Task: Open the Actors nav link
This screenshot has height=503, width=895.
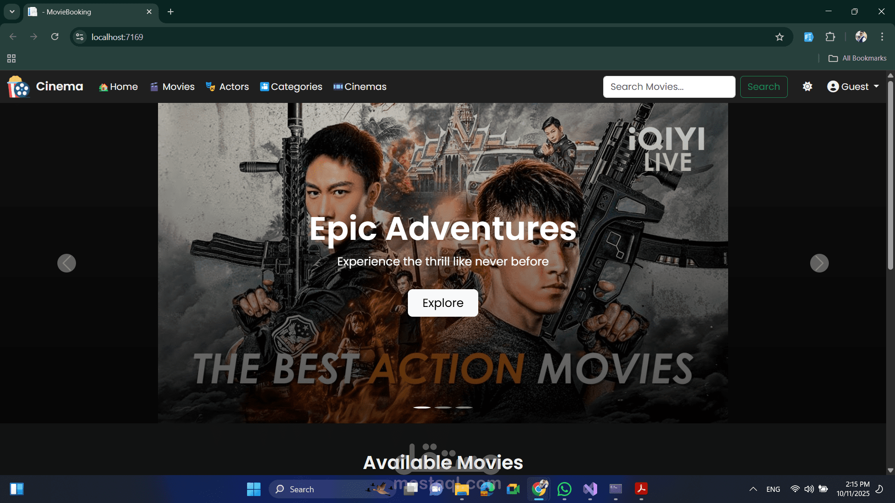Action: click(x=227, y=87)
